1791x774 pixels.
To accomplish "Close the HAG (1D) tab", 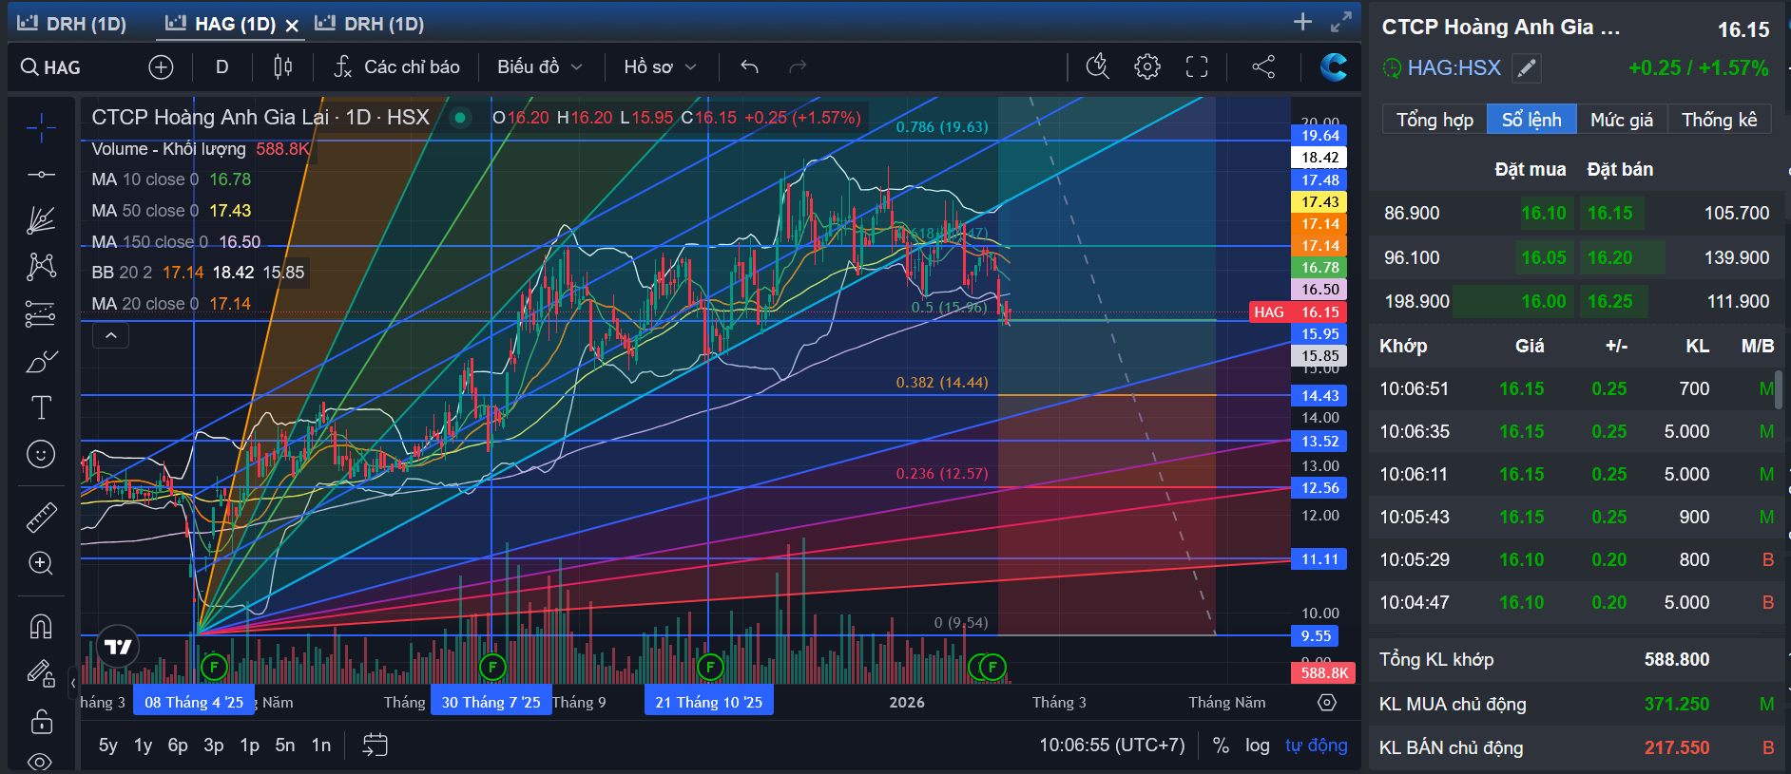I will [x=292, y=26].
